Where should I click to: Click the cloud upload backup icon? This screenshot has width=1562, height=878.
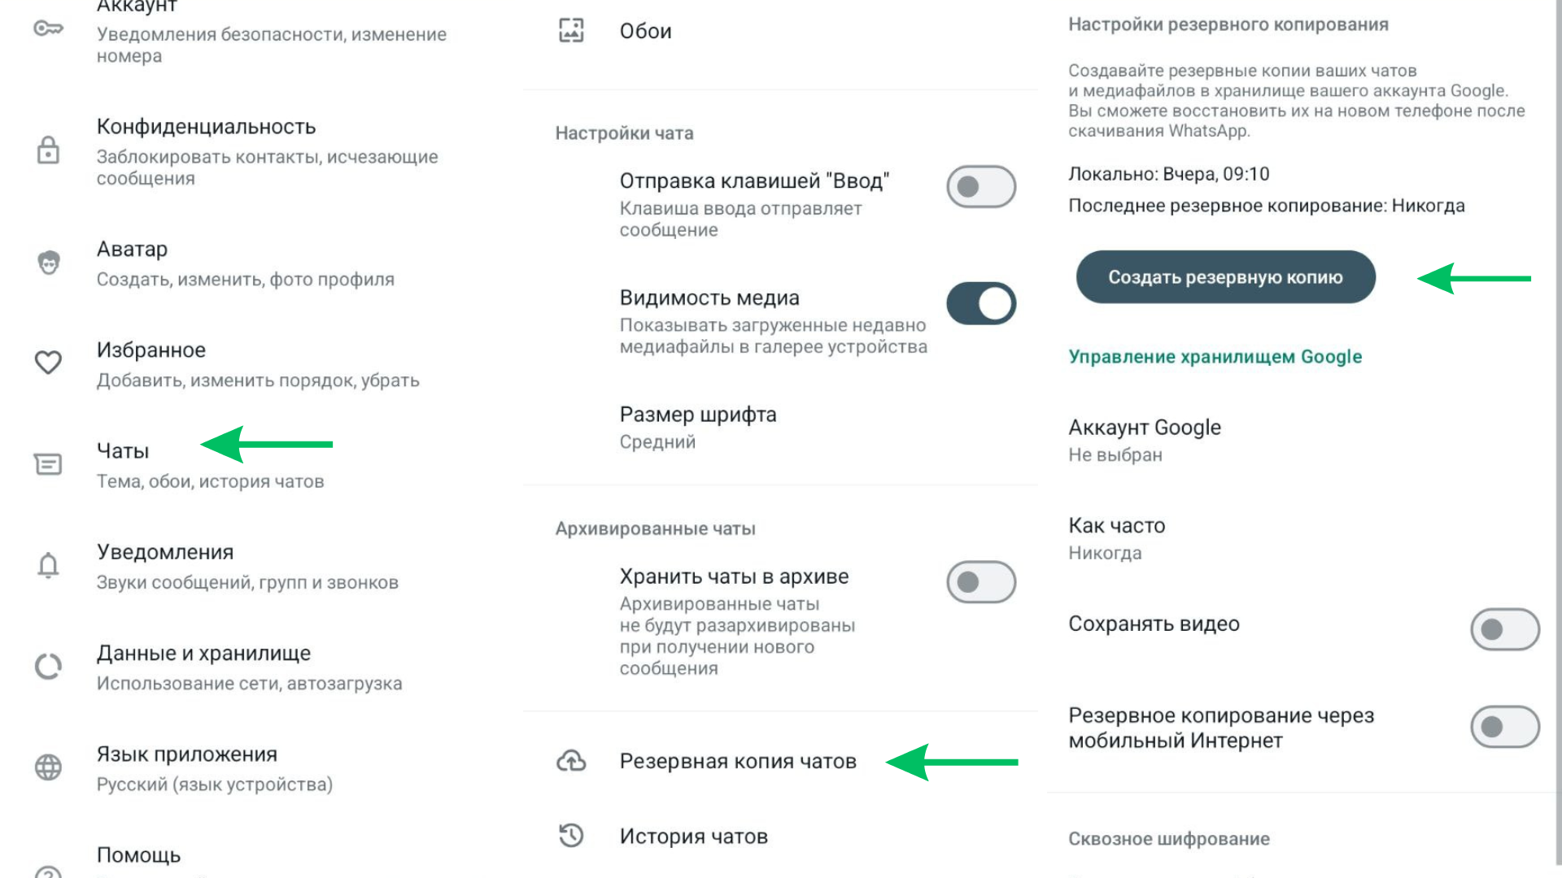pos(571,761)
